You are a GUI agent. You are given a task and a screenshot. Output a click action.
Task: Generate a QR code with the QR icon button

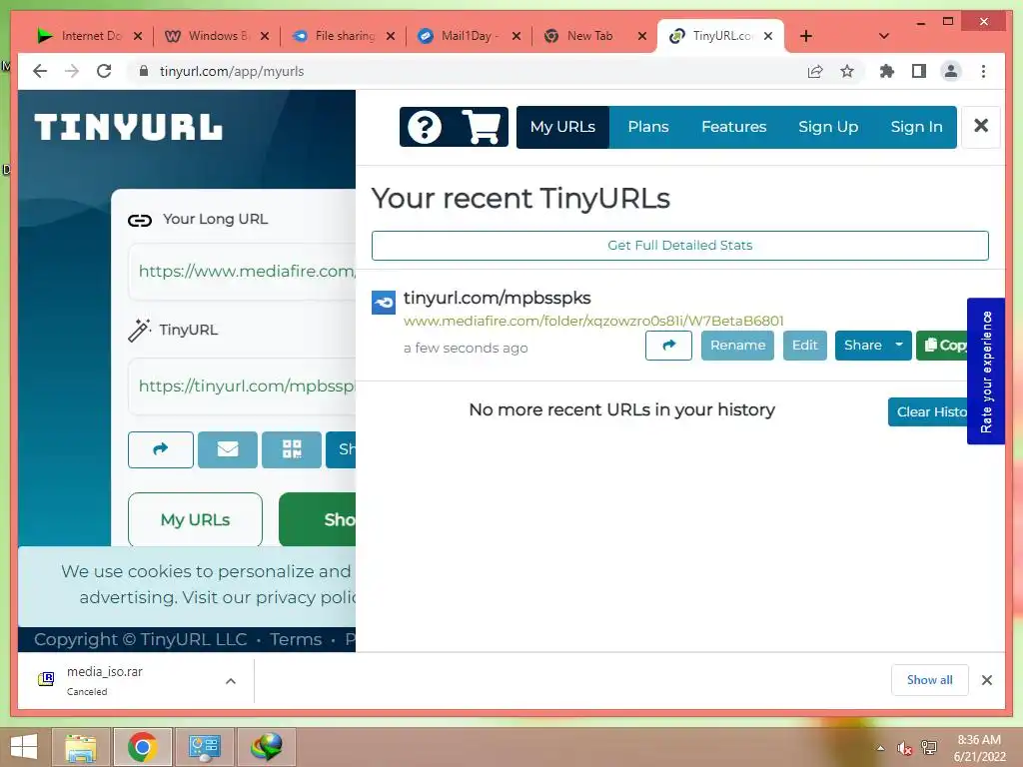(292, 449)
